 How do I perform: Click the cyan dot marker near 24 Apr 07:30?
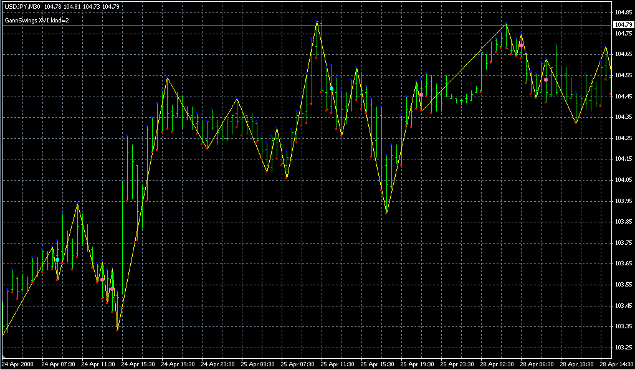click(x=57, y=260)
